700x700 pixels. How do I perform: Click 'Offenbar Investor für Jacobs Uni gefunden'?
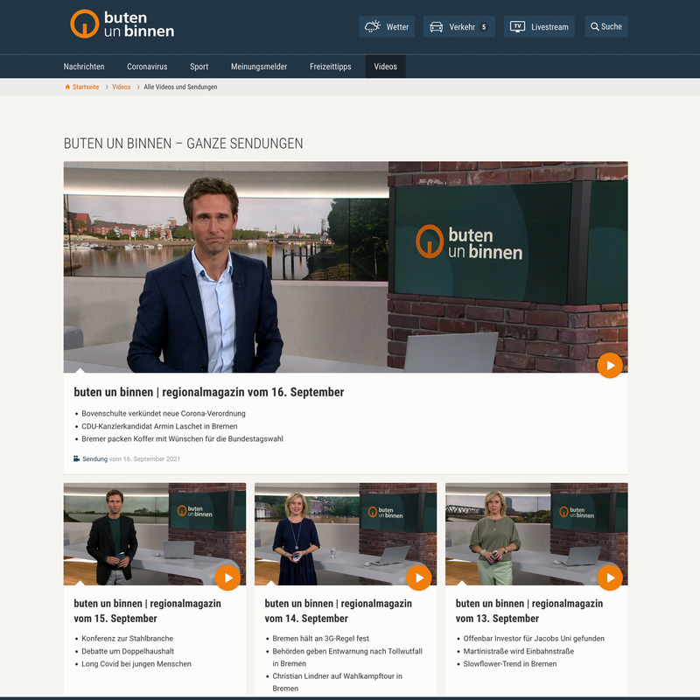click(534, 639)
